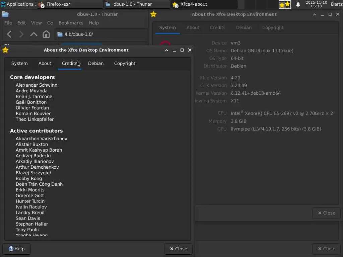This screenshot has width=343, height=257.
Task: Click folder icon in Thunar path bar
Action: pyautogui.click(x=60, y=34)
